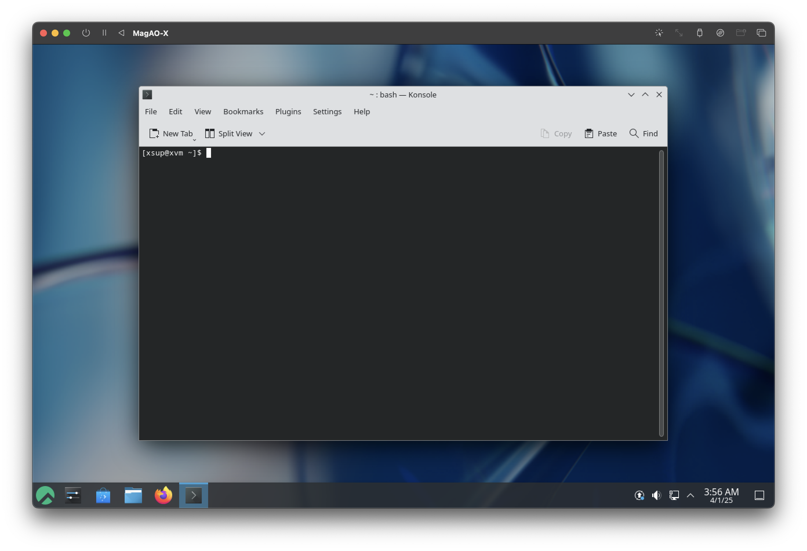This screenshot has height=551, width=807.
Task: Open the Edit menu
Action: (x=175, y=112)
